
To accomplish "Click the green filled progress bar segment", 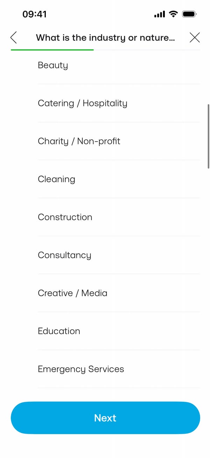I will (52, 50).
